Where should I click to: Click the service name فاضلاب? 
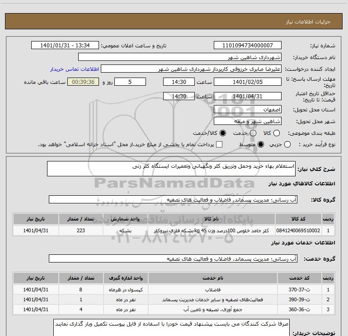click(212, 290)
